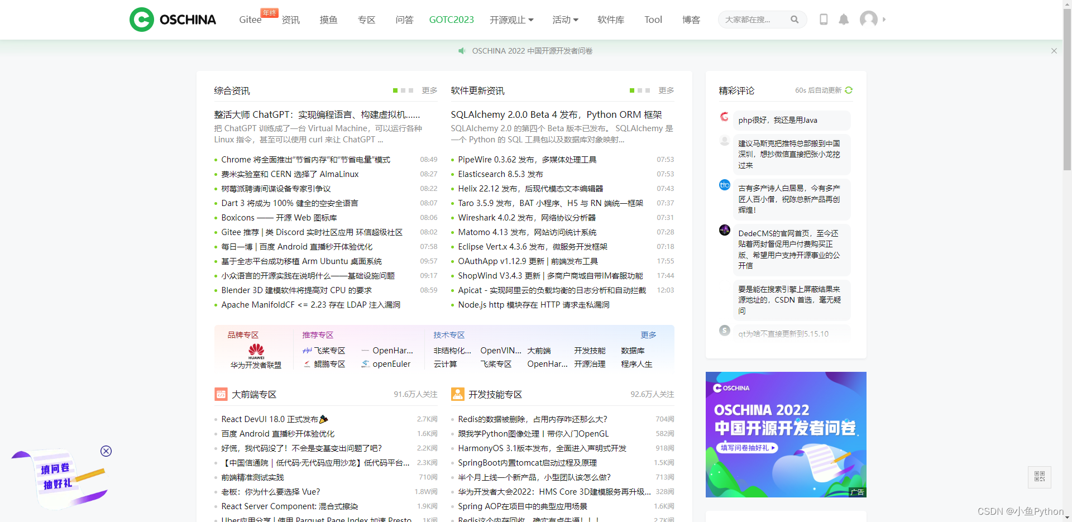This screenshot has height=522, width=1072.
Task: Open 'Wireshark 4.0.2 发布' news item
Action: [527, 218]
